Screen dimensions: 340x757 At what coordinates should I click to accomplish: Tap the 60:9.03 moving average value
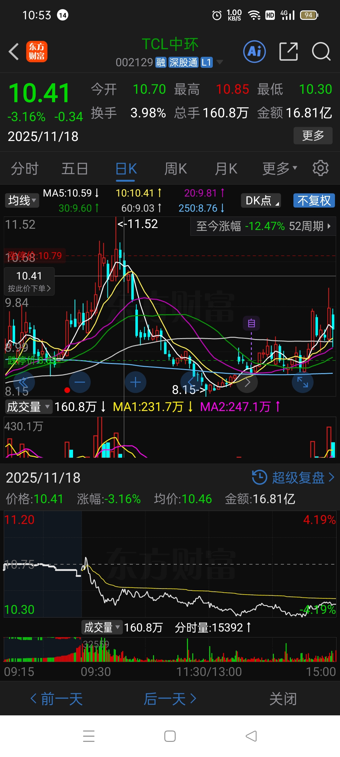point(142,208)
